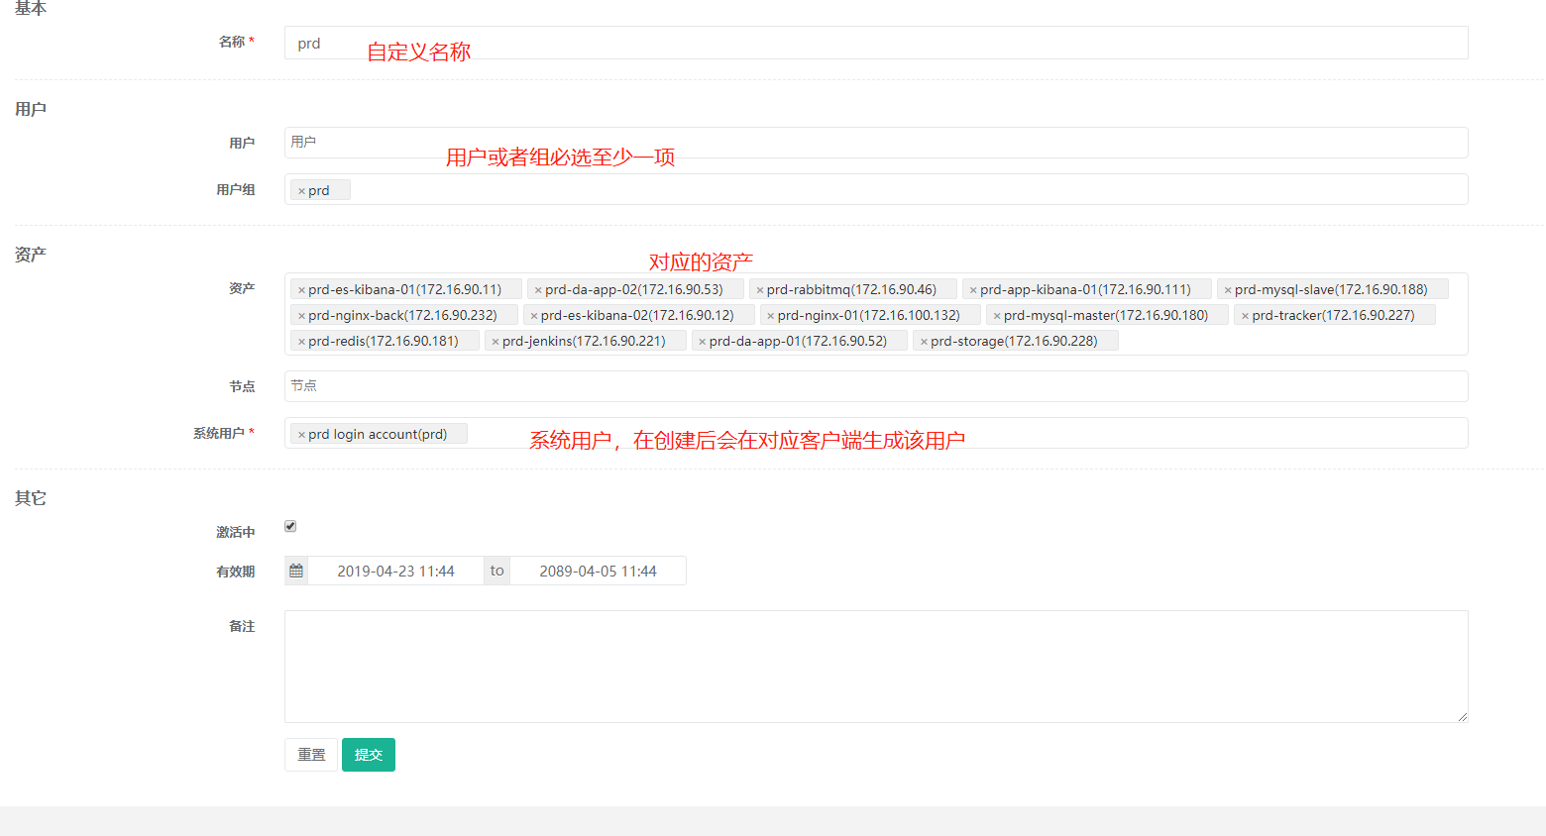
Task: Click the 'to' separator between dates
Action: coord(497,571)
